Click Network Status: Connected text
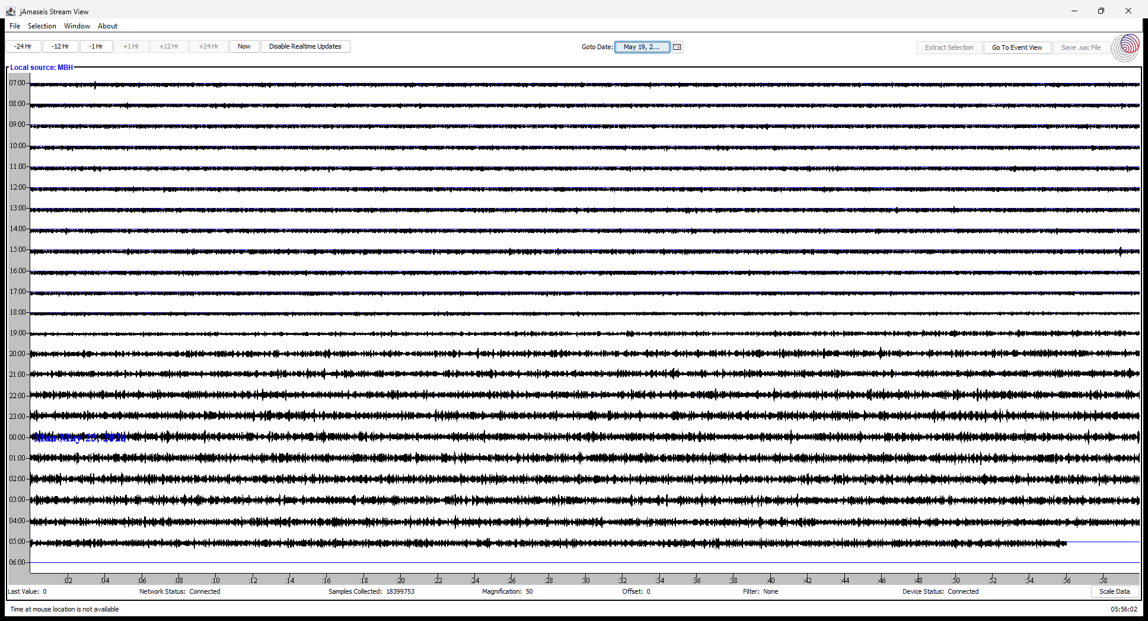 click(x=180, y=591)
